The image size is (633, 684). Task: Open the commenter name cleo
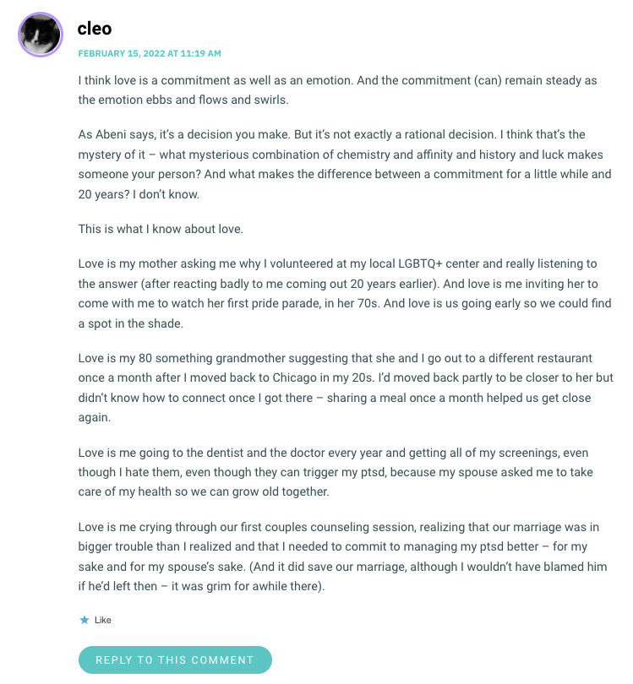point(95,28)
